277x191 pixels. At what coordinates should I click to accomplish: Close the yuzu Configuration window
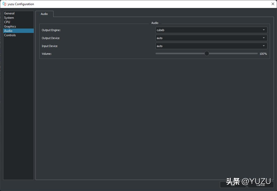pyautogui.click(x=273, y=4)
